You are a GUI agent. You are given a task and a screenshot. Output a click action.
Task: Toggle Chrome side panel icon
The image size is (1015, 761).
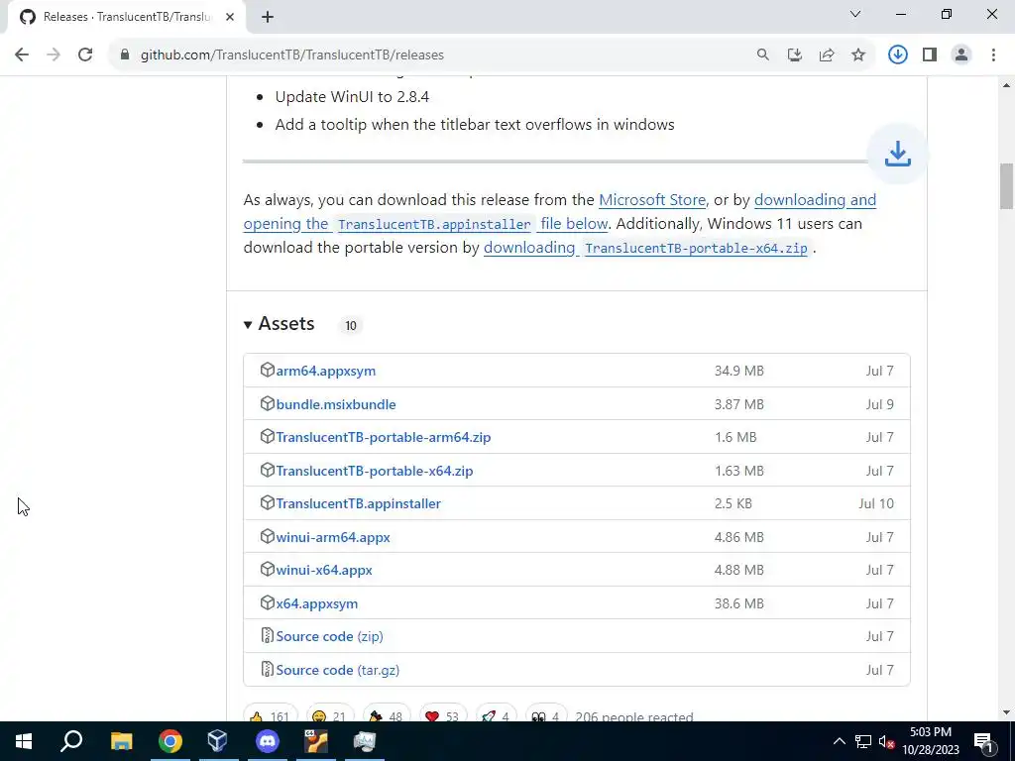coord(930,55)
